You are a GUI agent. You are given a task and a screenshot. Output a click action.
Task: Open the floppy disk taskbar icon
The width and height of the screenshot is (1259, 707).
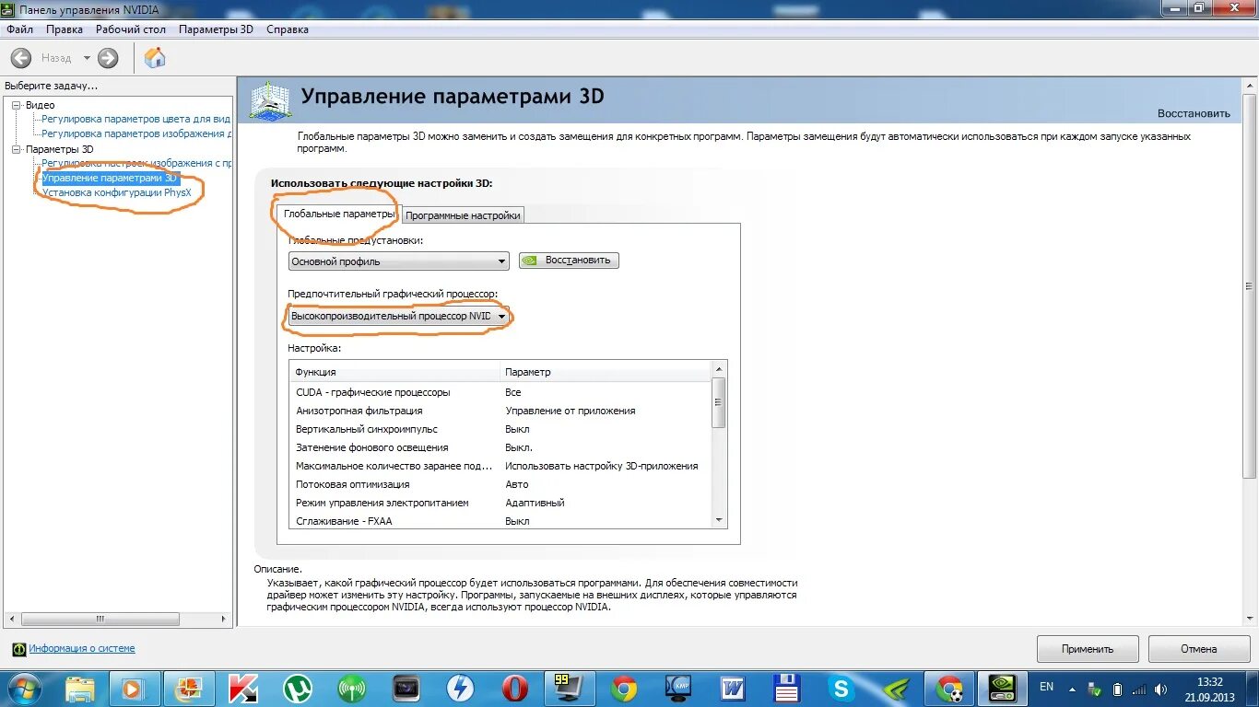(x=786, y=689)
